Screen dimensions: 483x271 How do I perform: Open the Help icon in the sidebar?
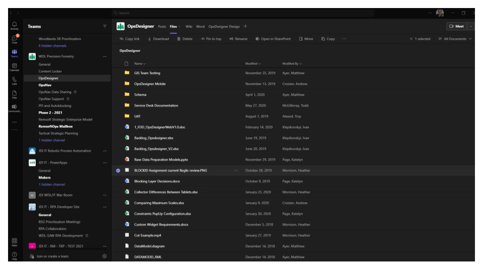point(15,255)
